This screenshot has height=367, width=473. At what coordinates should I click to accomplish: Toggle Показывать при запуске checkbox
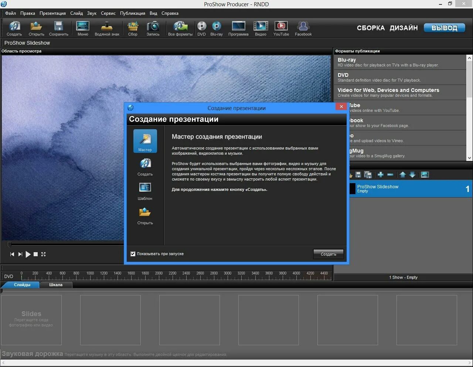pos(133,254)
